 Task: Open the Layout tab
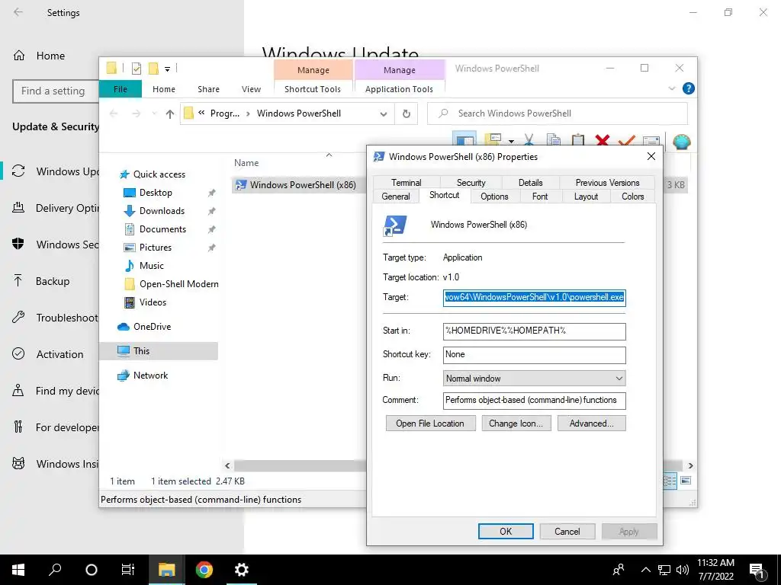(x=586, y=197)
